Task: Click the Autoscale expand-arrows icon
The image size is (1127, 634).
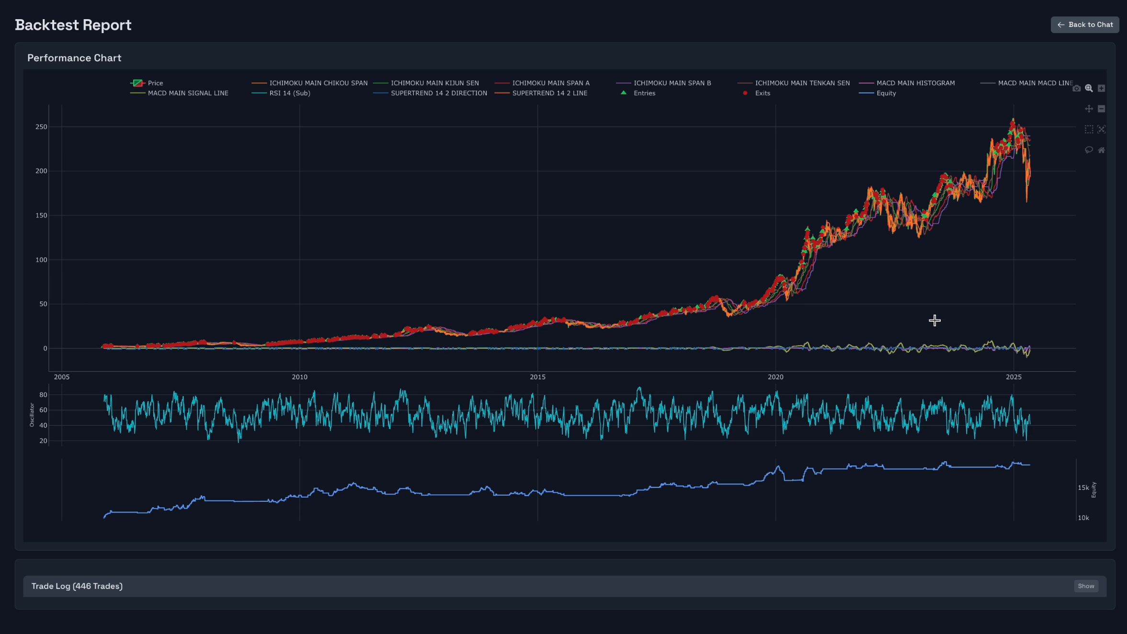Action: point(1101,129)
